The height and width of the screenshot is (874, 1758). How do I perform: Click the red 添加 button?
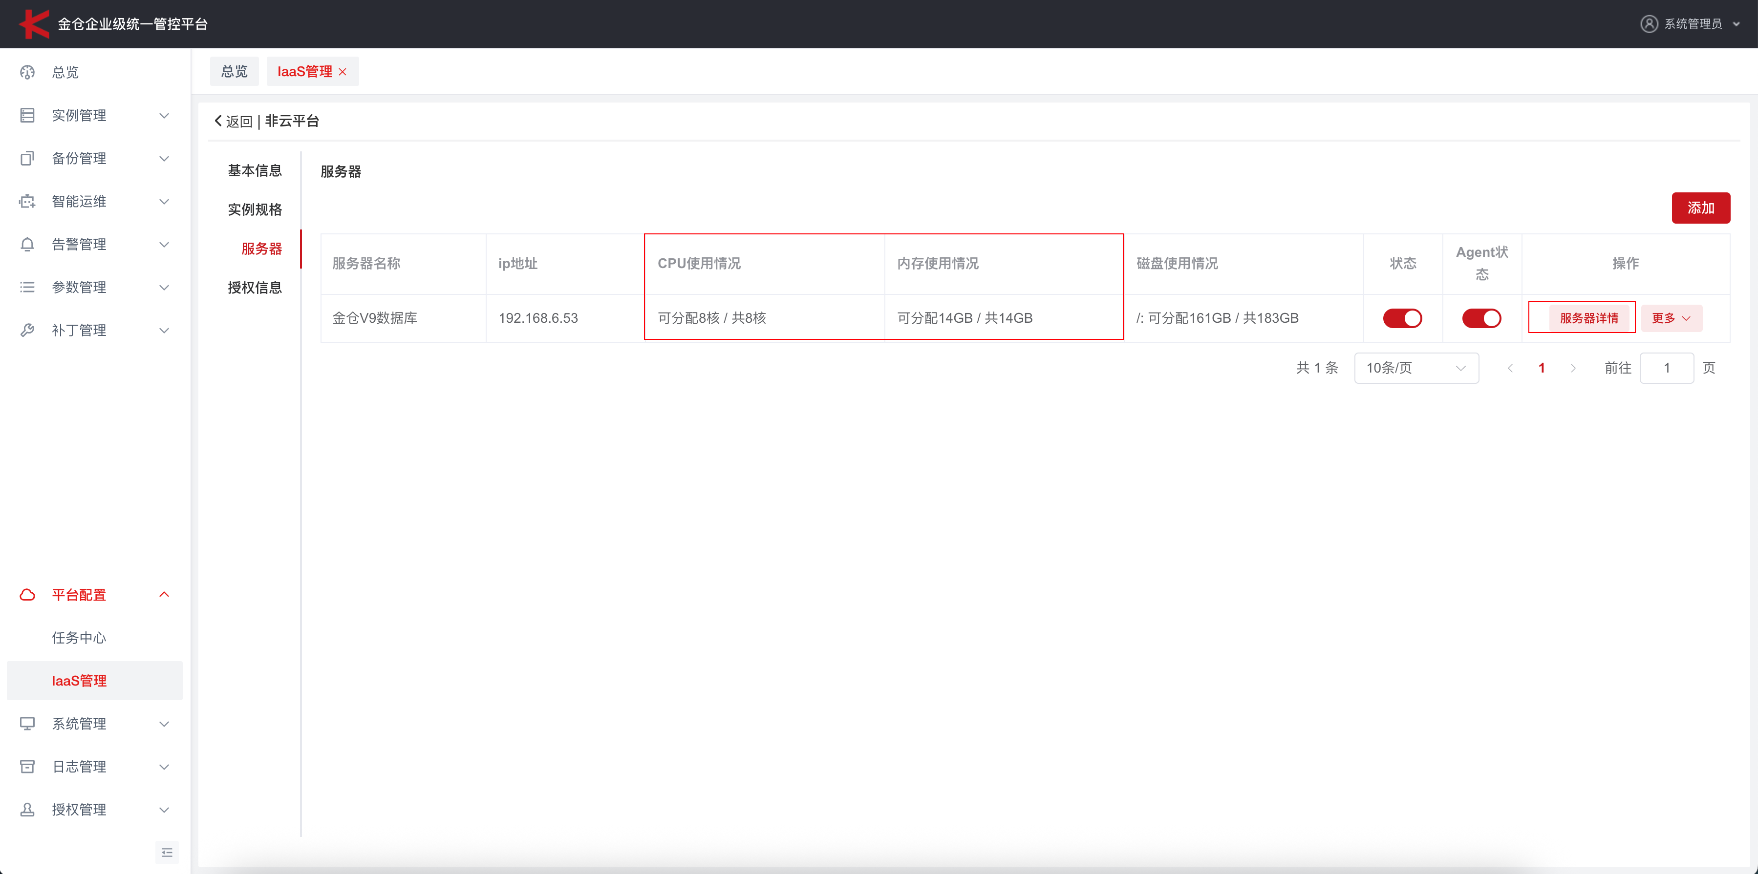pyautogui.click(x=1700, y=208)
